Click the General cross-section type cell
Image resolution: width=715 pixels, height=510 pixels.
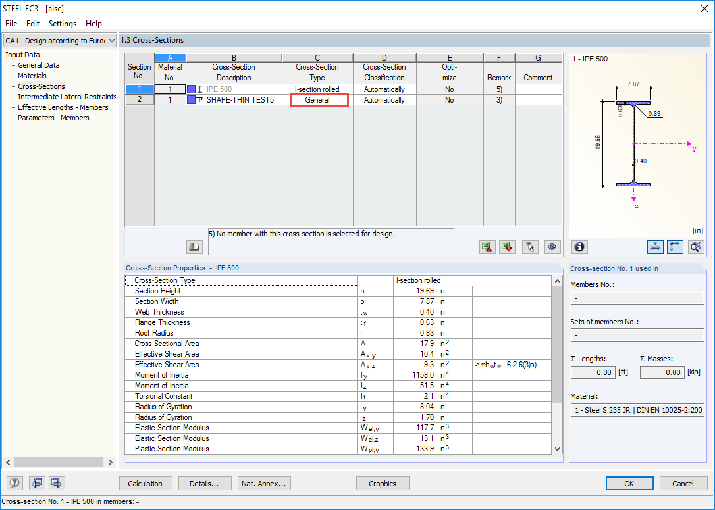pyautogui.click(x=317, y=100)
